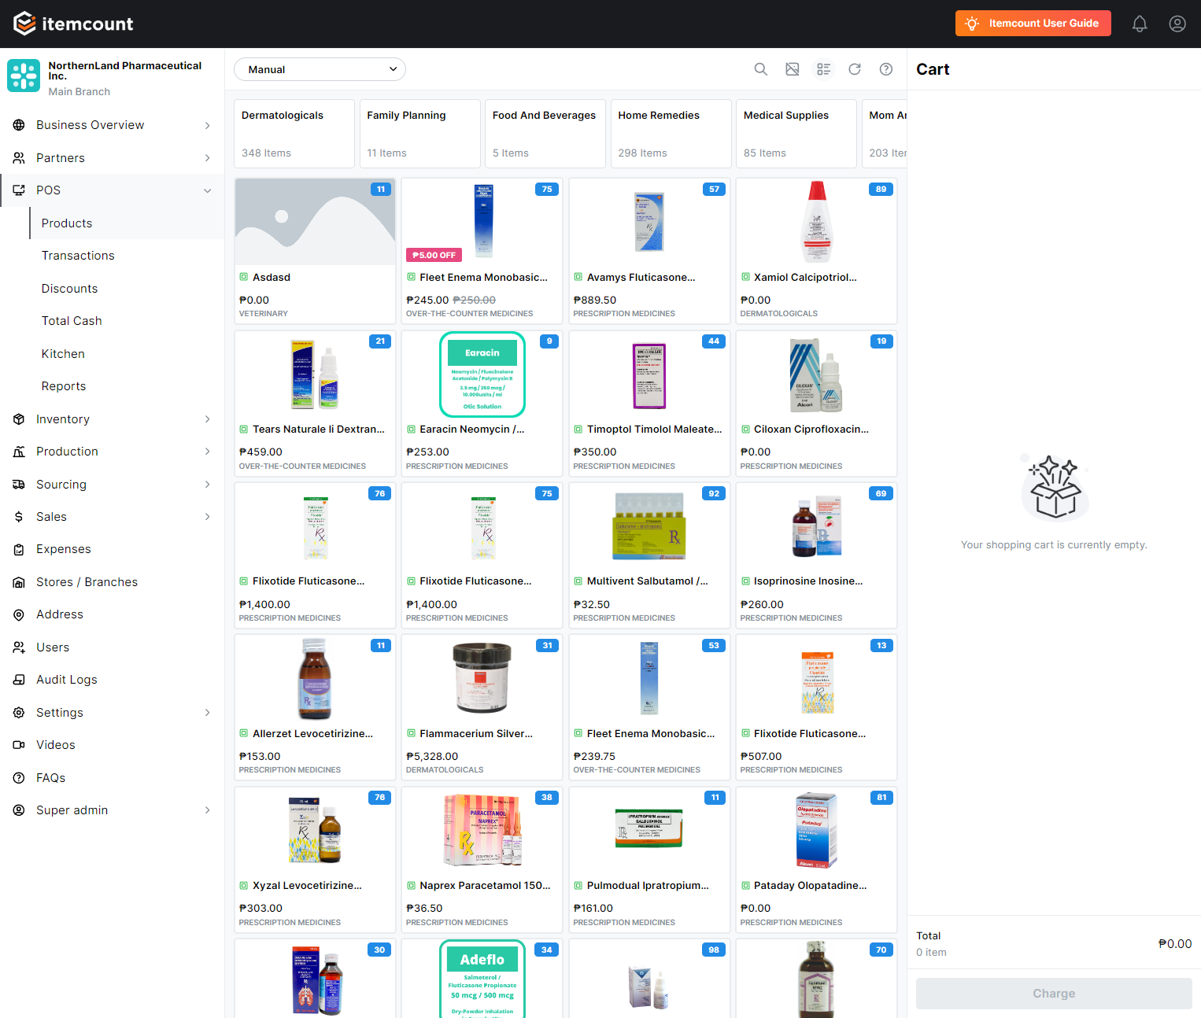This screenshot has width=1201, height=1018.
Task: Add Earacin Neomycin product to cart
Action: (482, 404)
